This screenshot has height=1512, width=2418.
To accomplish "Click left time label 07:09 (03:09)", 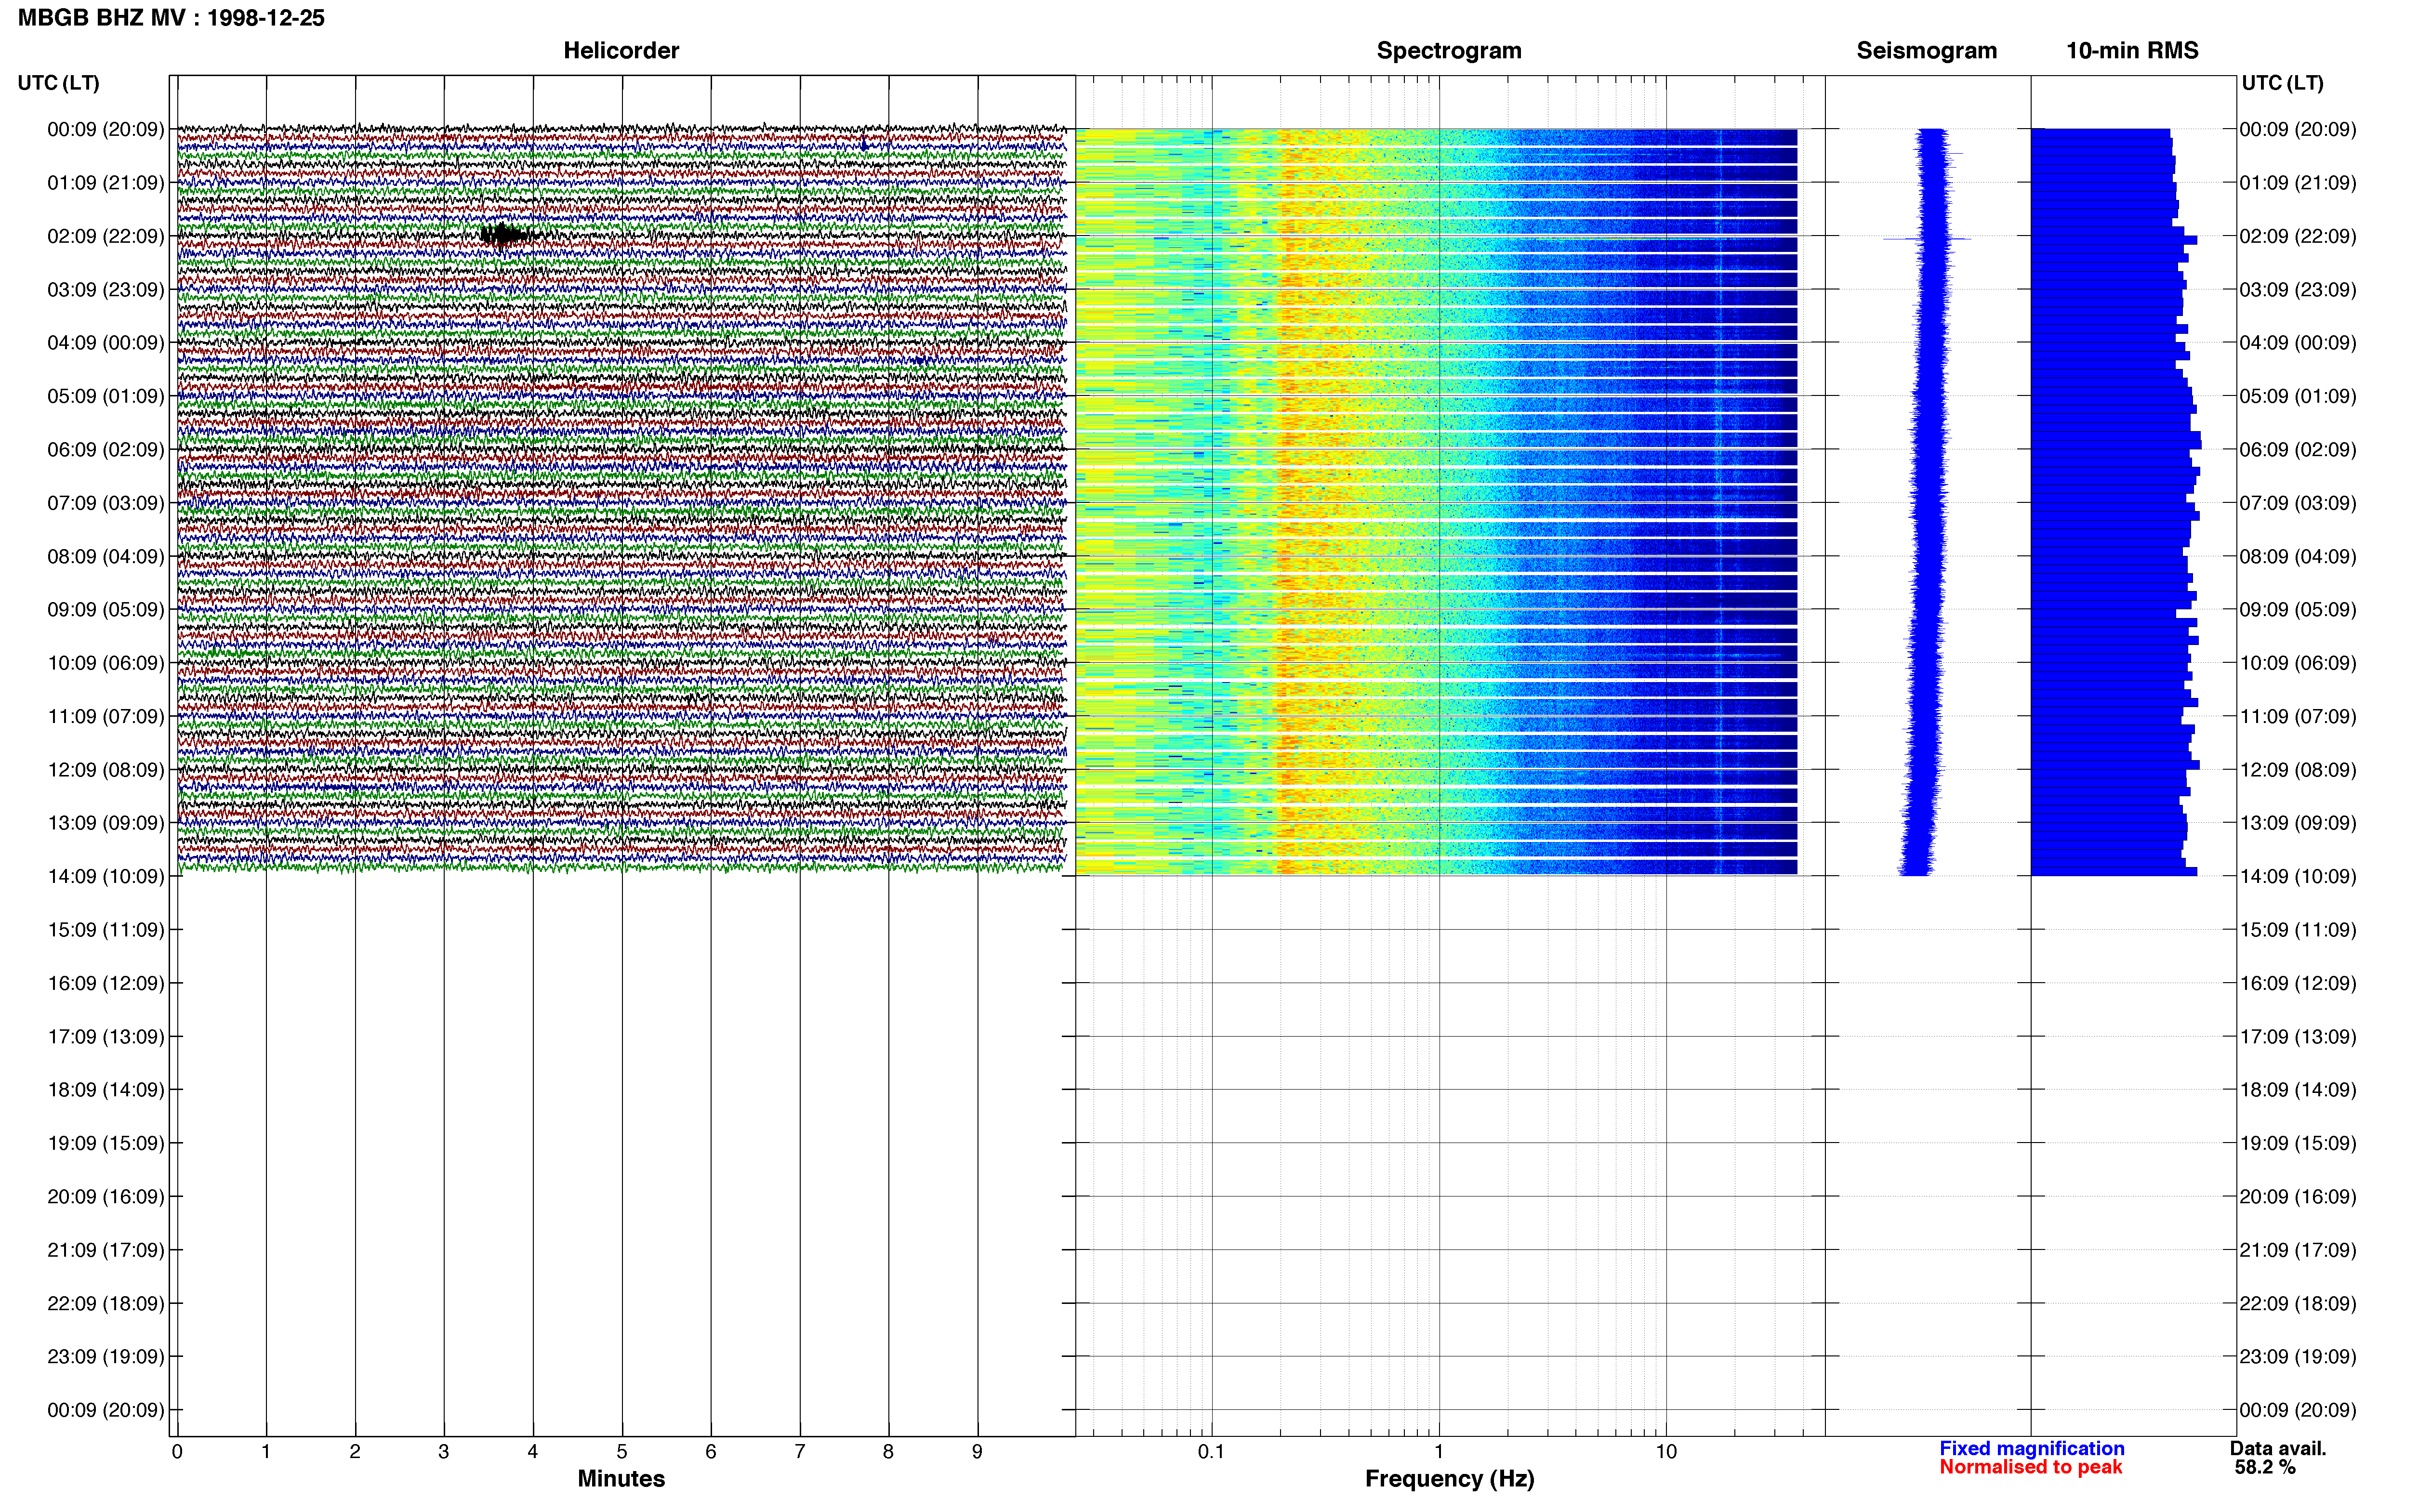I will (106, 503).
